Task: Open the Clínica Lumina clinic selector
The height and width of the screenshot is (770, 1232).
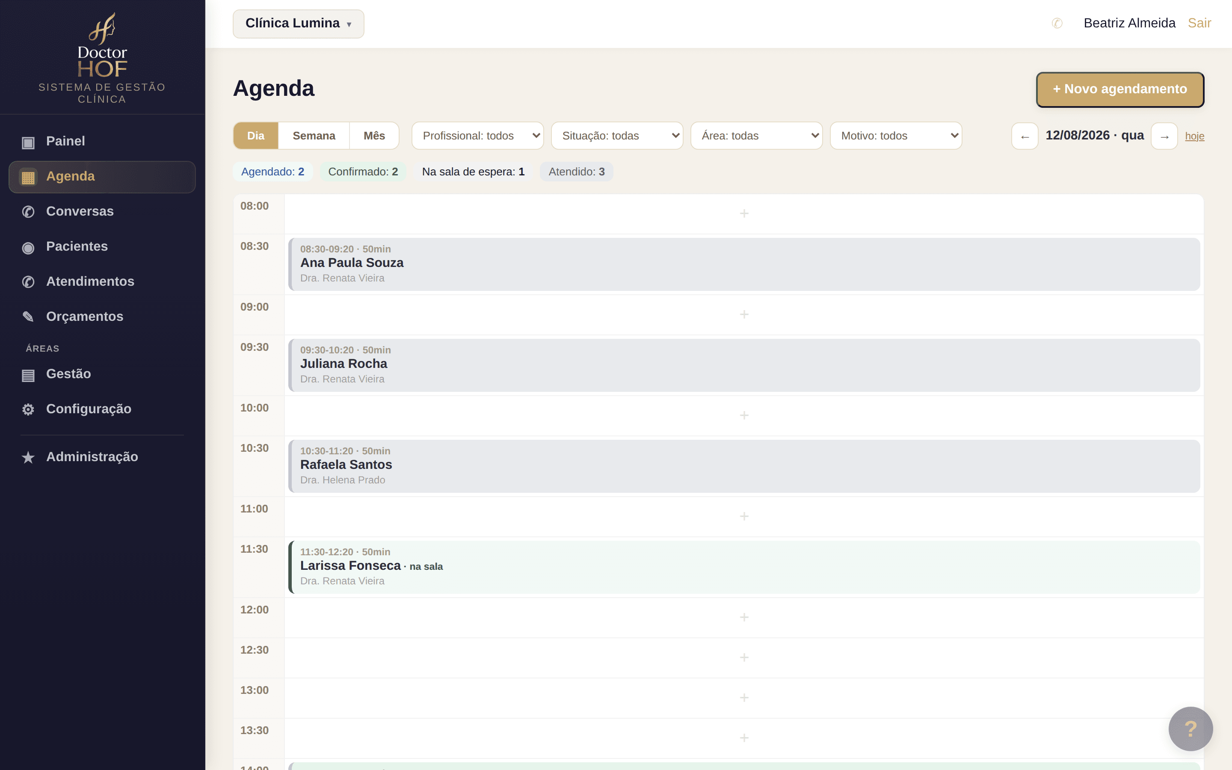Action: [298, 24]
